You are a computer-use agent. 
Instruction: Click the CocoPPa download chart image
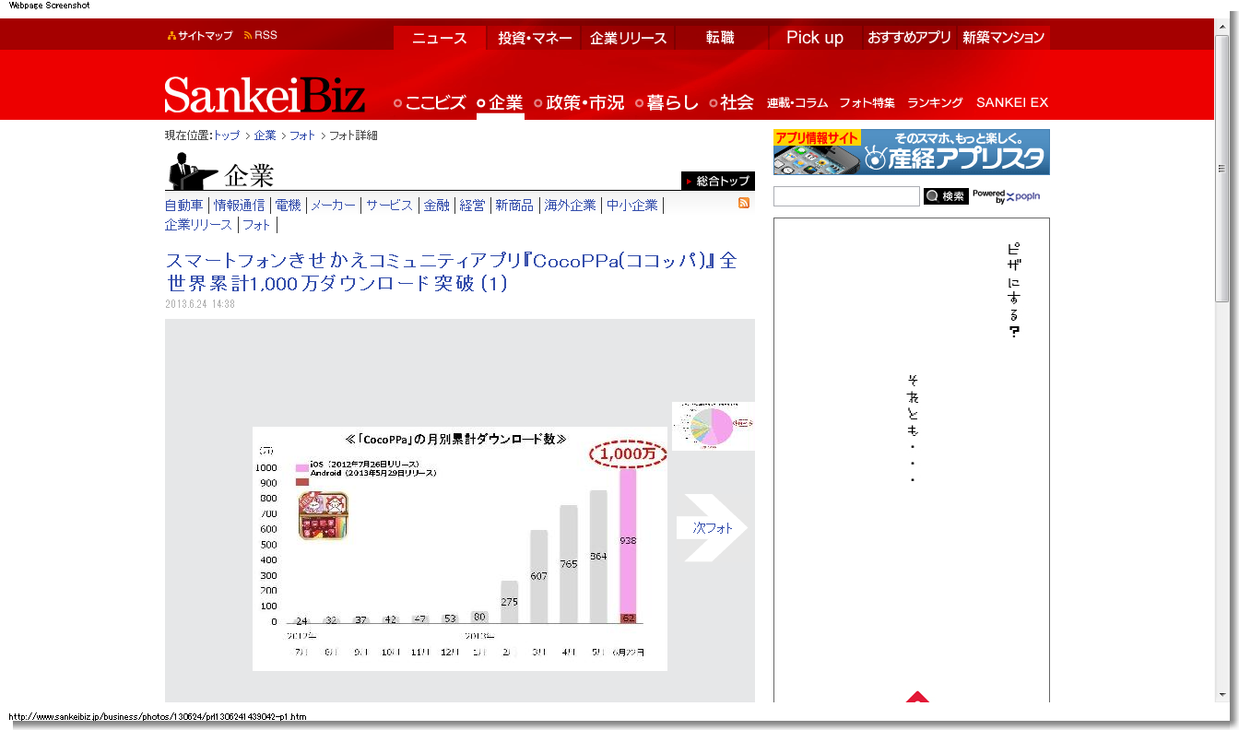[460, 548]
